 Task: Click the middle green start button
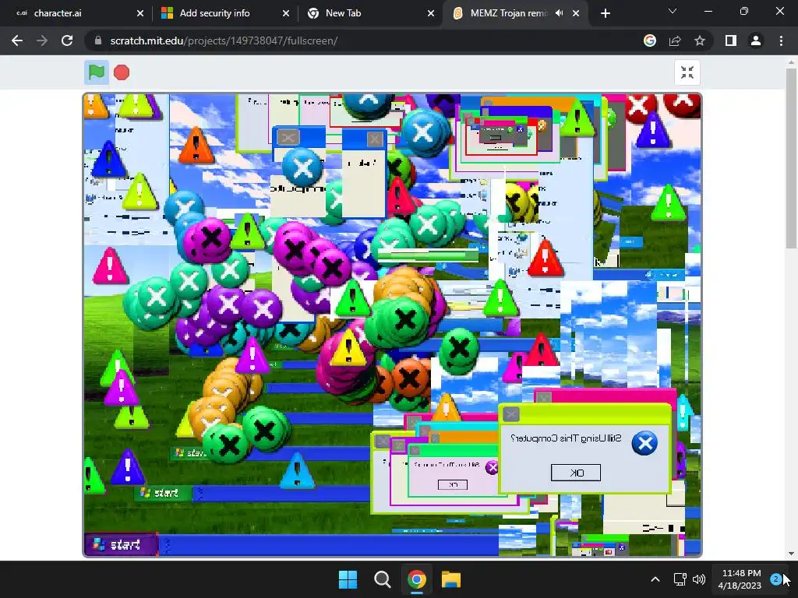click(164, 492)
